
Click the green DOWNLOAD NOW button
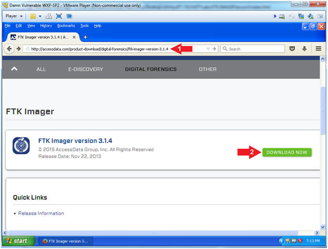click(x=287, y=152)
